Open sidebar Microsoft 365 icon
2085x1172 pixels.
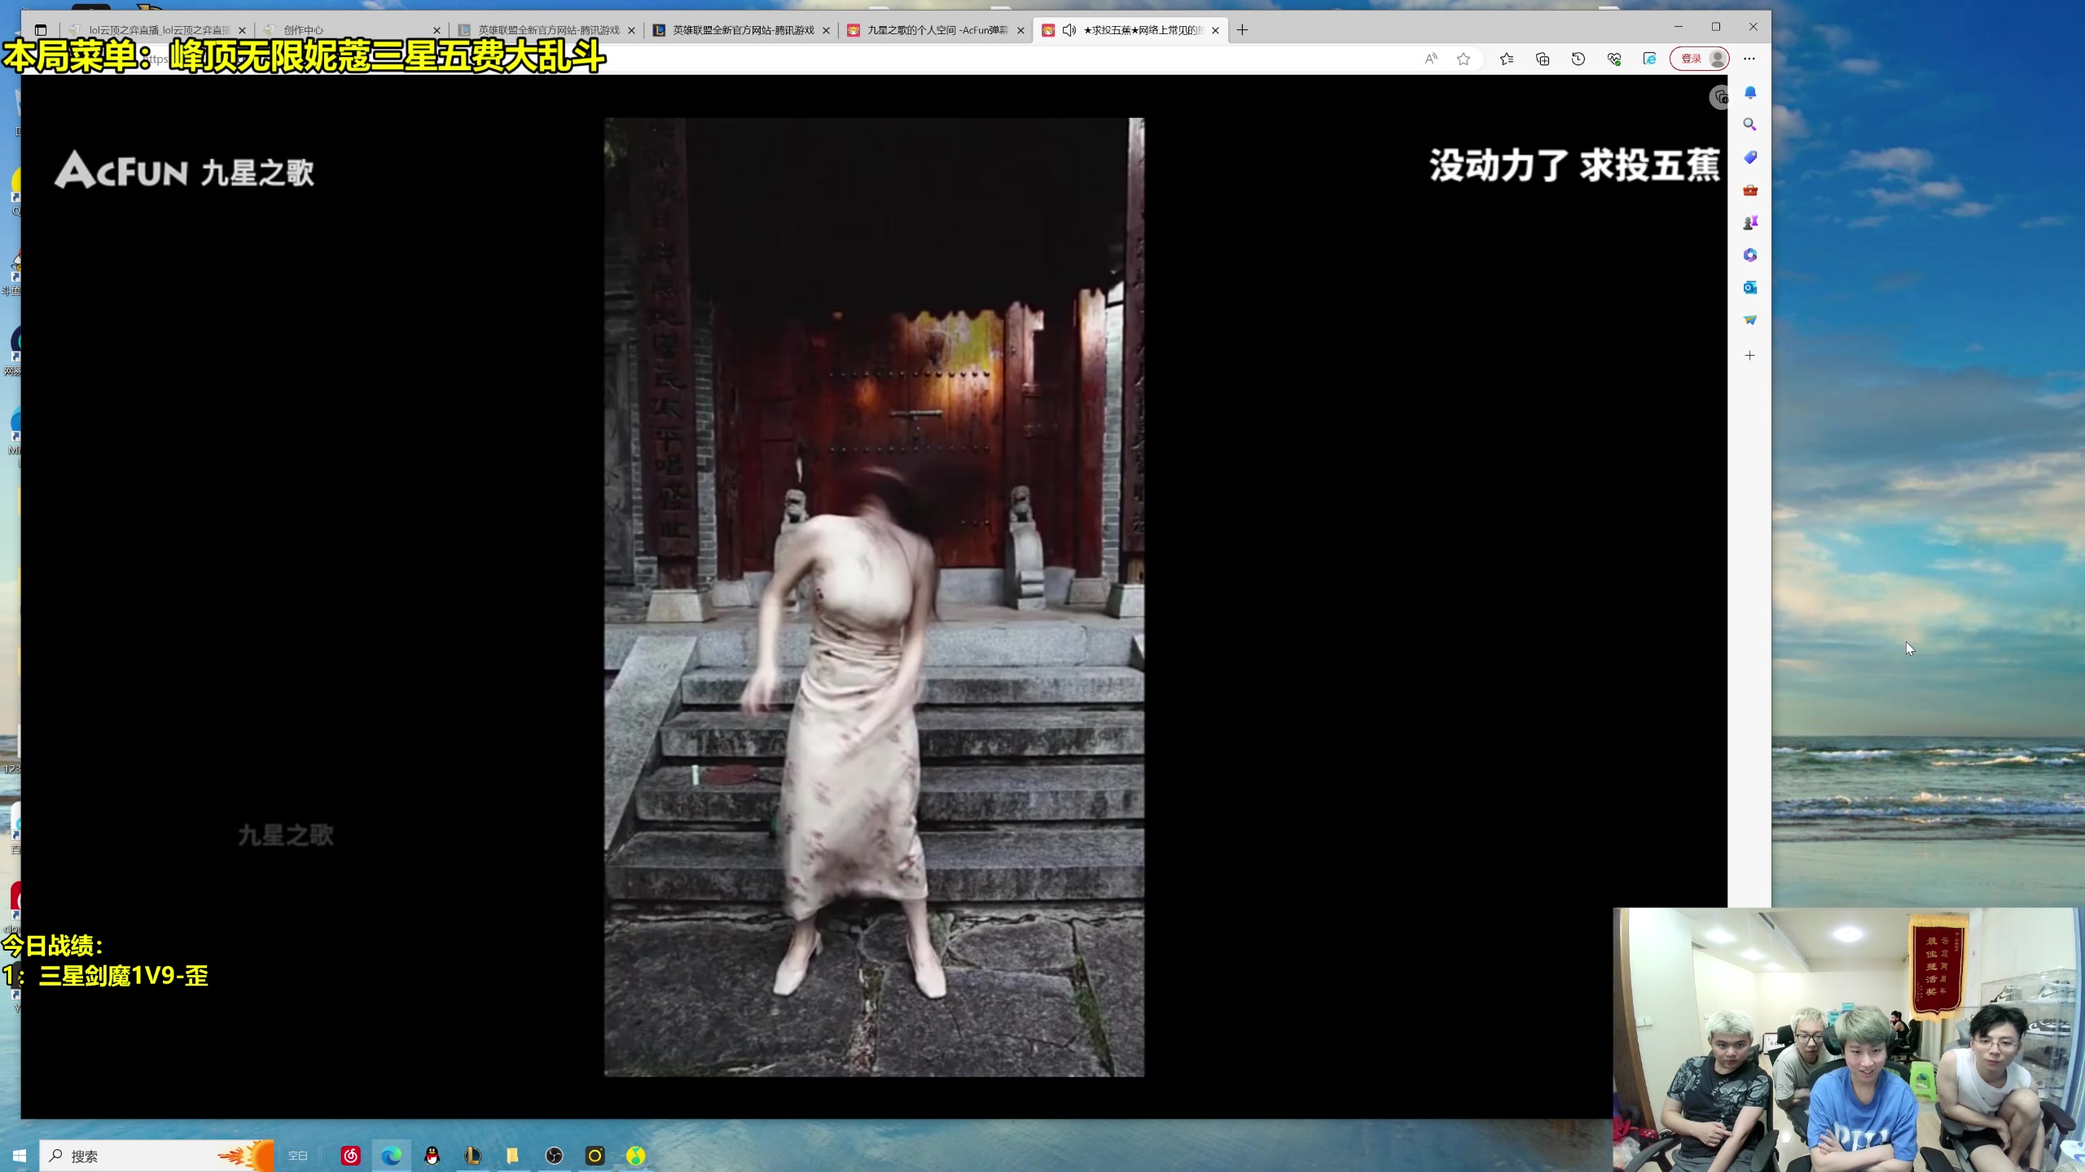pyautogui.click(x=1749, y=255)
